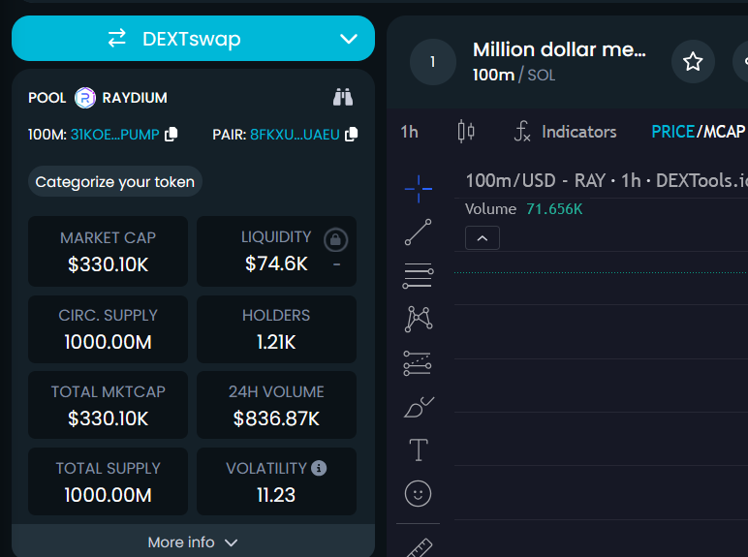748x557 pixels.
Task: Open the DEXTswap panel
Action: click(x=193, y=38)
